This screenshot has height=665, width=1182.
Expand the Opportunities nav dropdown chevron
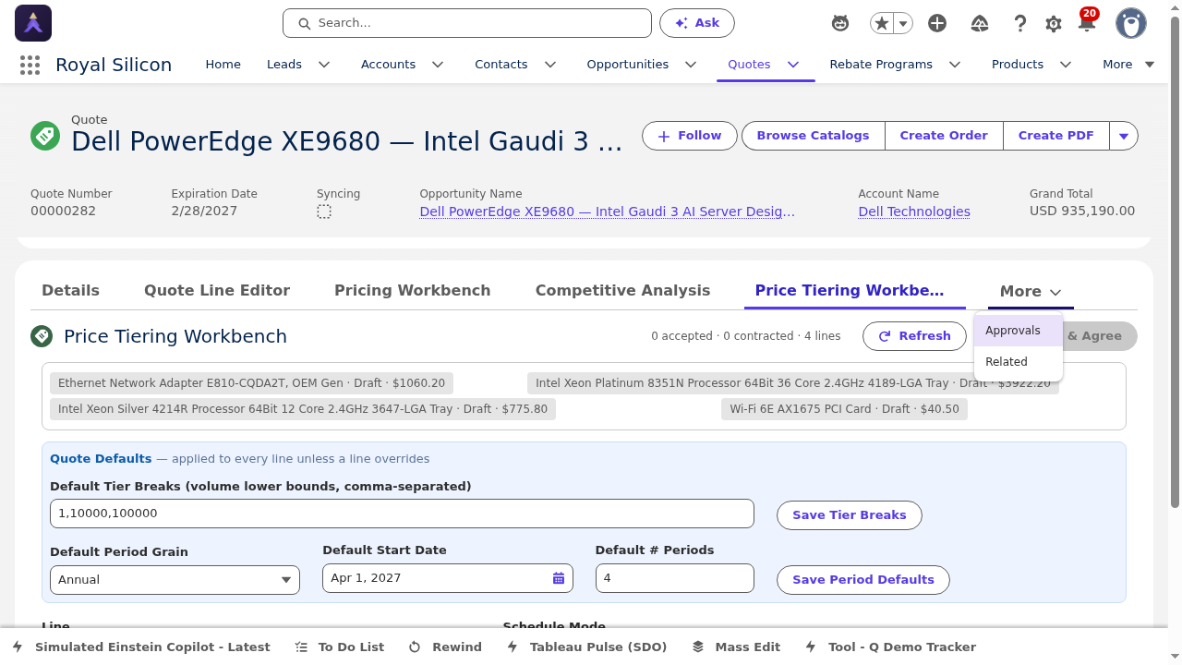[691, 65]
